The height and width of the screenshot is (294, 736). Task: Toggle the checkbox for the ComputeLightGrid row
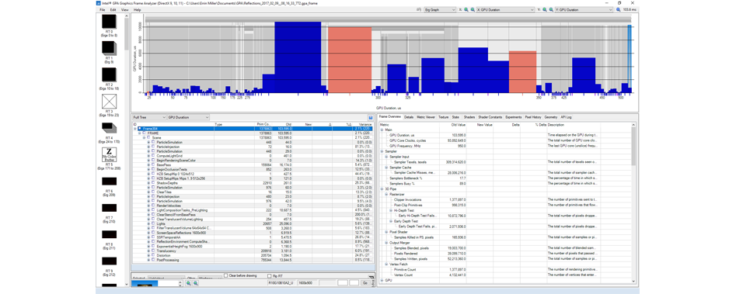153,156
